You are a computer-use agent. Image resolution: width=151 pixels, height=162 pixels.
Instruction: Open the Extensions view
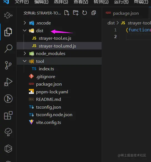click(x=8, y=115)
